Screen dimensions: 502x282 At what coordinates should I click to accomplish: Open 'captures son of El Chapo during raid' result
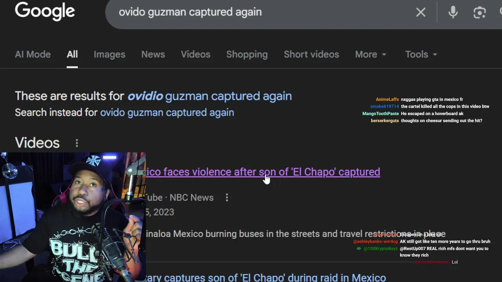click(266, 277)
